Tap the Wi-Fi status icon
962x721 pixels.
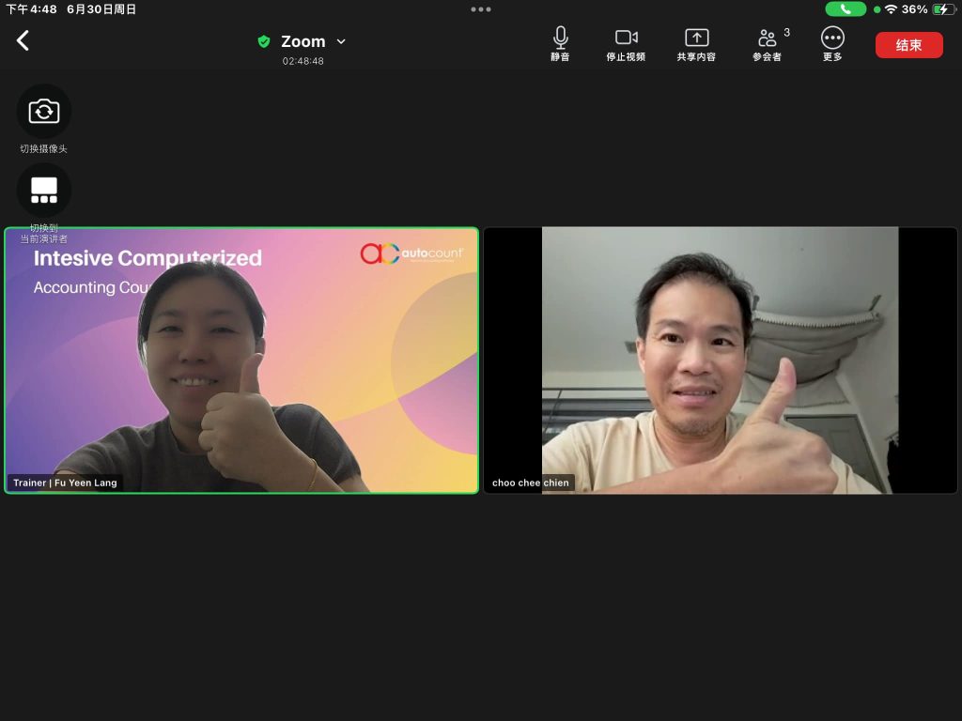[891, 9]
